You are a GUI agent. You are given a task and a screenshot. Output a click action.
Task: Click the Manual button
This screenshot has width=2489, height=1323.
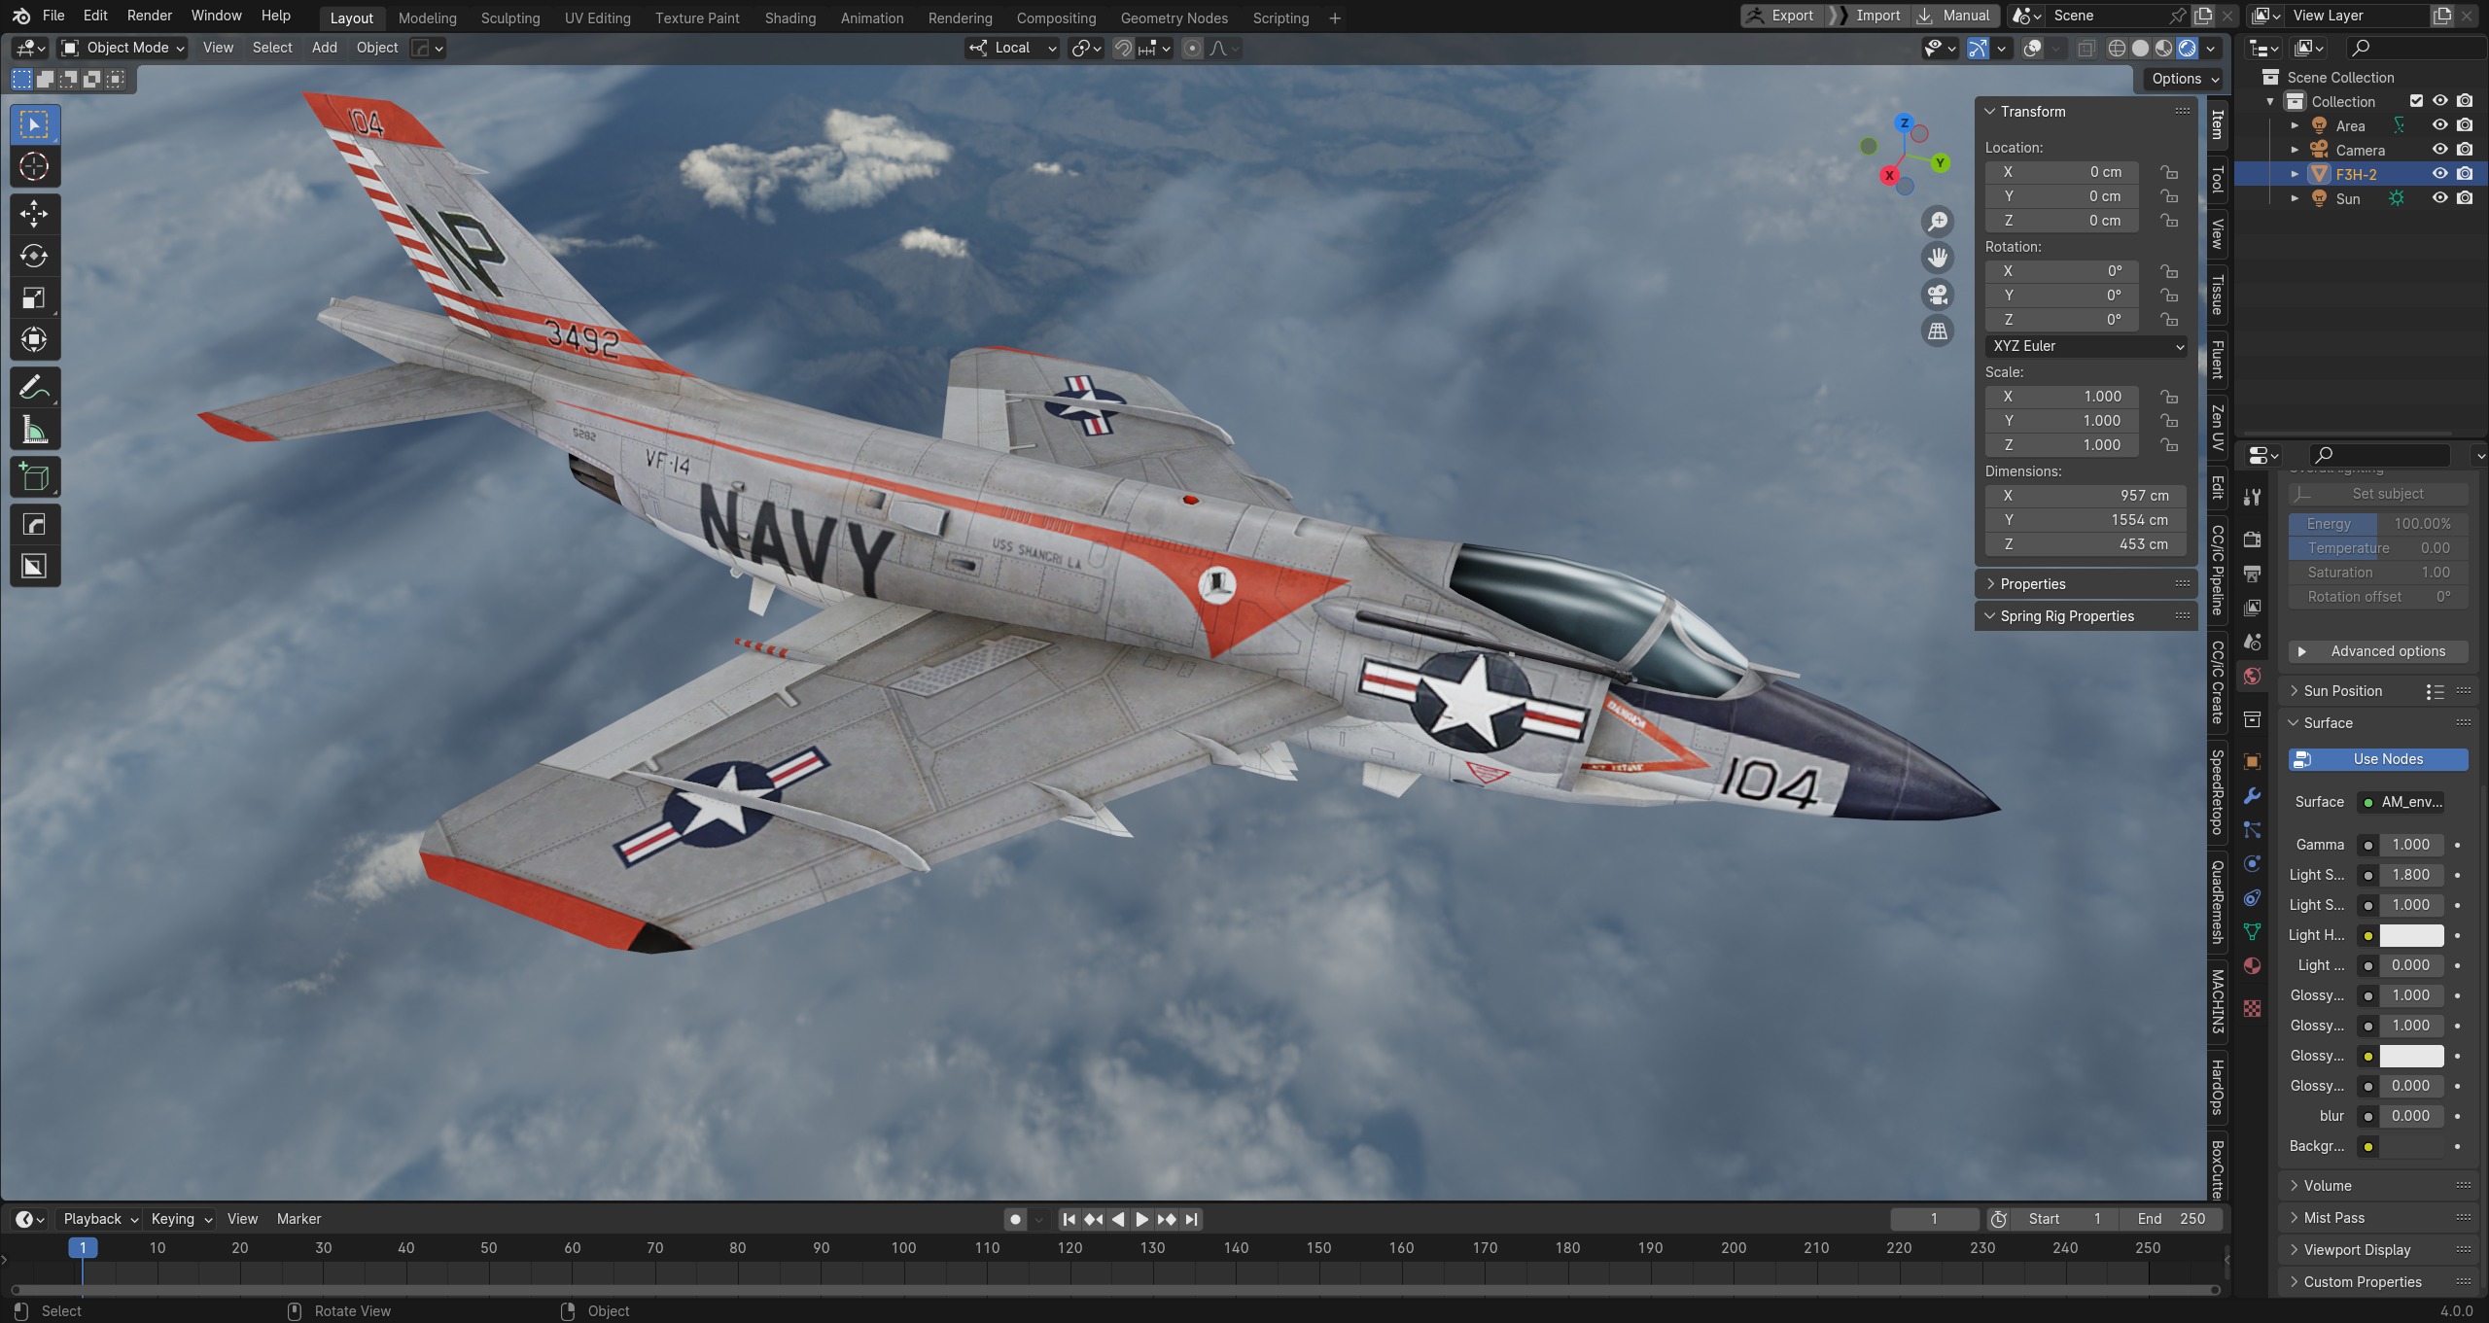point(1954,16)
